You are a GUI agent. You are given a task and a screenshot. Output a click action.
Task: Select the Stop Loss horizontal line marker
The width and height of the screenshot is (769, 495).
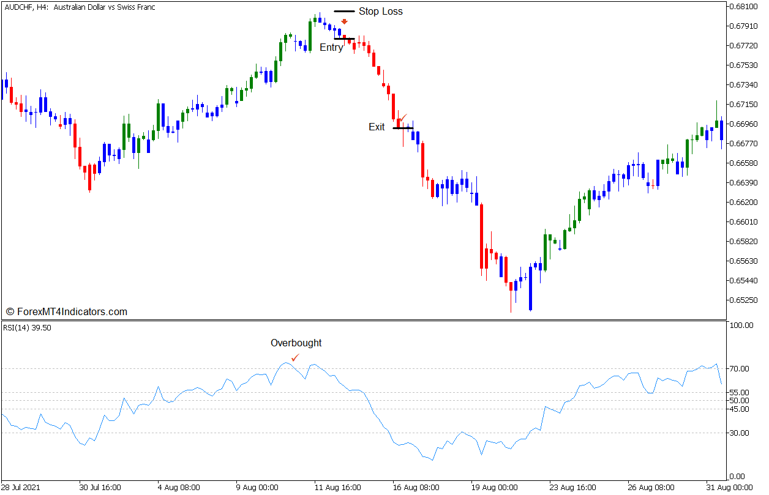coord(345,10)
